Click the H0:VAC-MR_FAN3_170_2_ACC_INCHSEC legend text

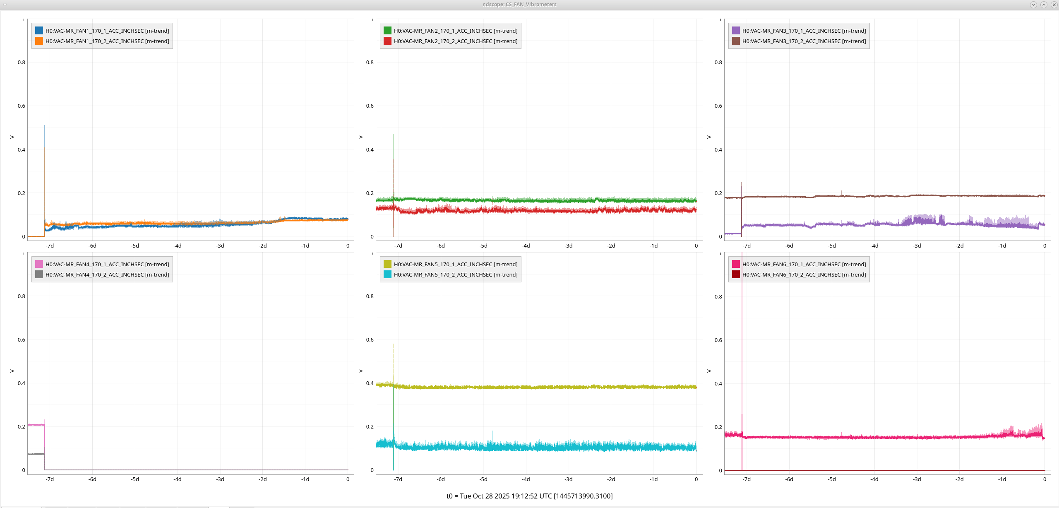[804, 41]
